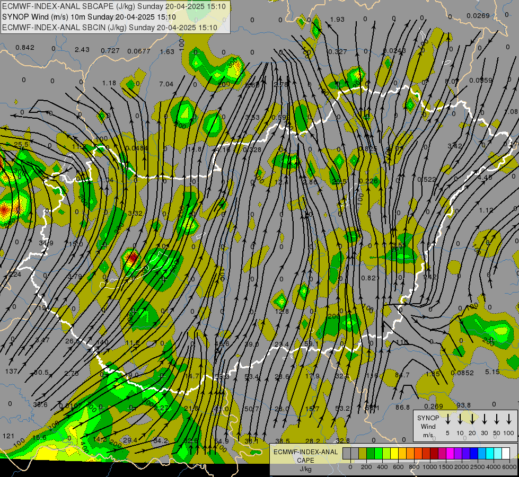The image size is (519, 477).
Task: Click the 'SYNOP Wind m/s' legend label
Action: pos(428,426)
